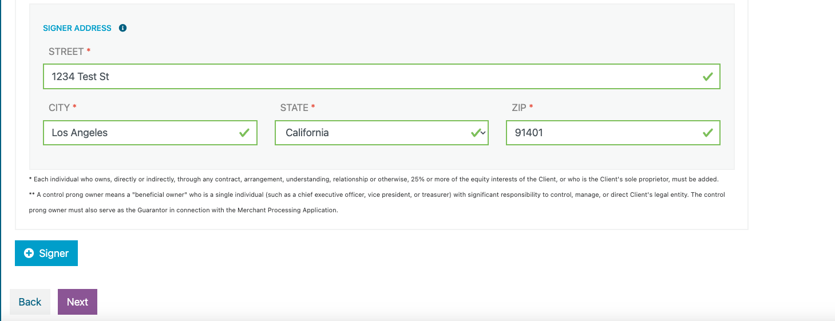Go to the previous step with Back
Image resolution: width=835 pixels, height=321 pixels.
click(30, 302)
